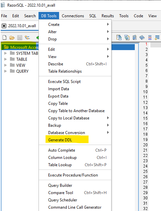
Task: Click the RazorSQL database title bar icon
Action: (3, 5)
